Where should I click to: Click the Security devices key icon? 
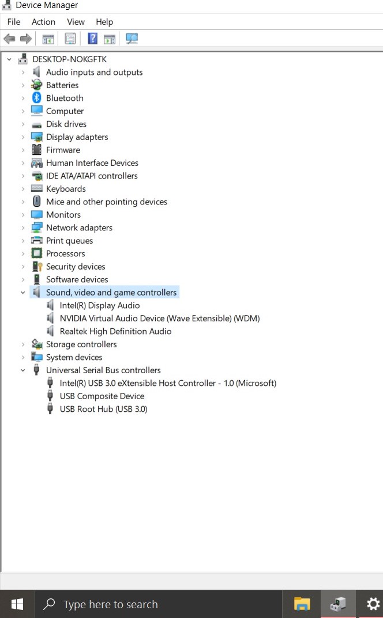pyautogui.click(x=37, y=267)
